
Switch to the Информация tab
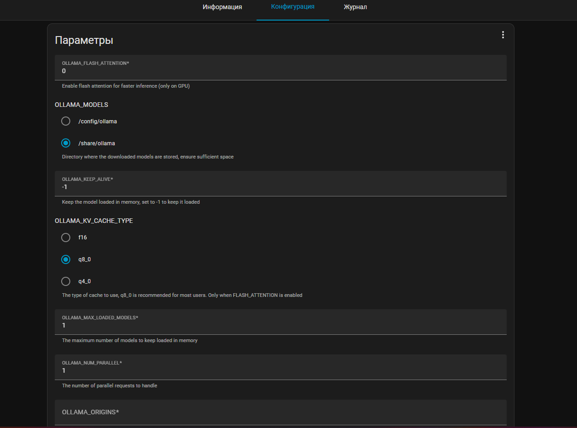click(x=222, y=7)
